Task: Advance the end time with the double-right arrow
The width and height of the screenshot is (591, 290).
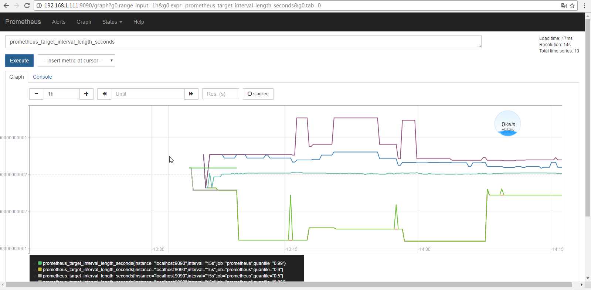Action: tap(191, 94)
